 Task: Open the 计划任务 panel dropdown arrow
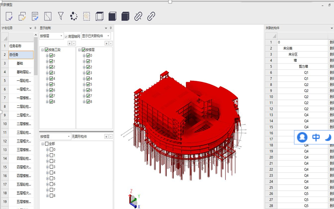click(x=31, y=28)
